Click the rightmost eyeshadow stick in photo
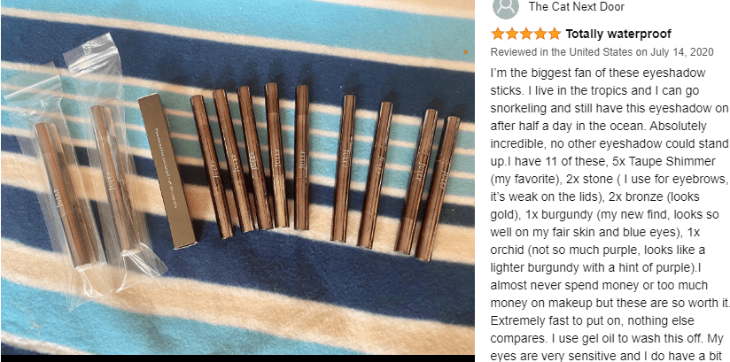 point(438,189)
